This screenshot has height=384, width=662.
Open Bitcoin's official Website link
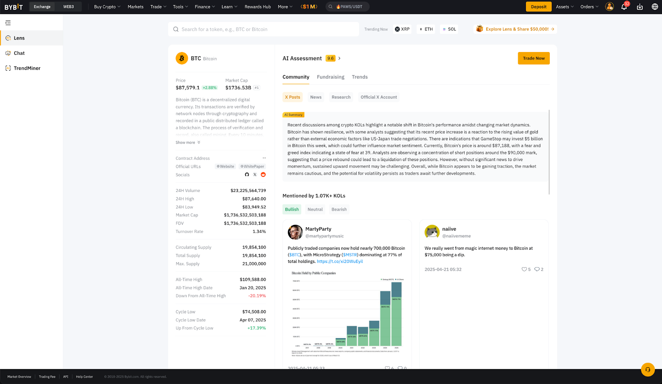[225, 166]
